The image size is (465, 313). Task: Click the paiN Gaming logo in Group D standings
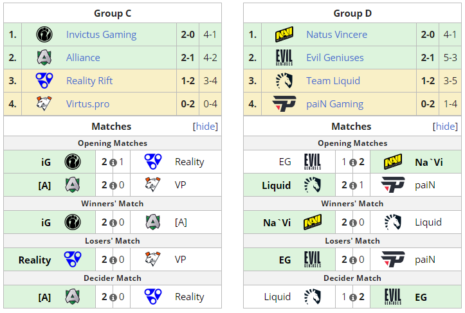pos(284,104)
